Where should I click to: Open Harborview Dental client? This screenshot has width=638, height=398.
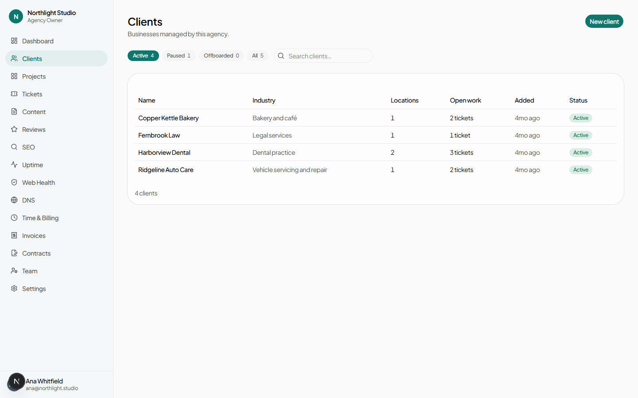tap(164, 153)
